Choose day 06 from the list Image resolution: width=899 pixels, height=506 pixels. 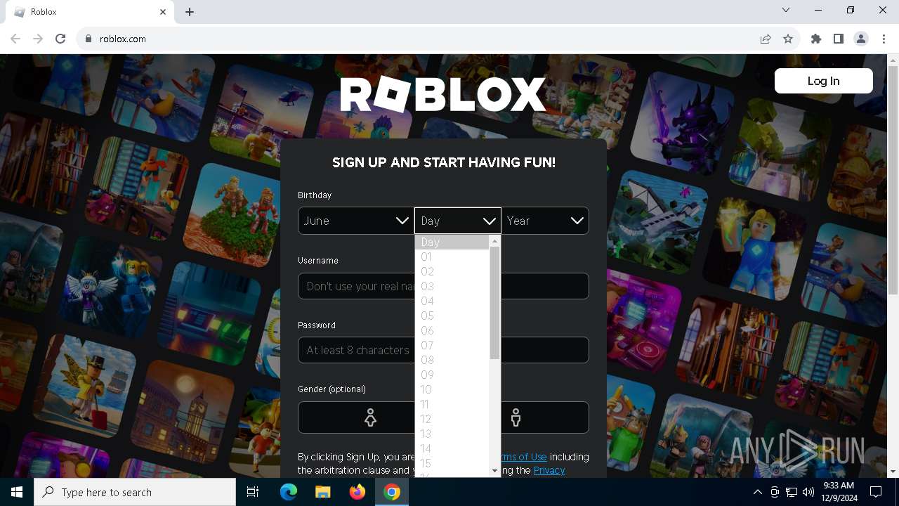452,330
